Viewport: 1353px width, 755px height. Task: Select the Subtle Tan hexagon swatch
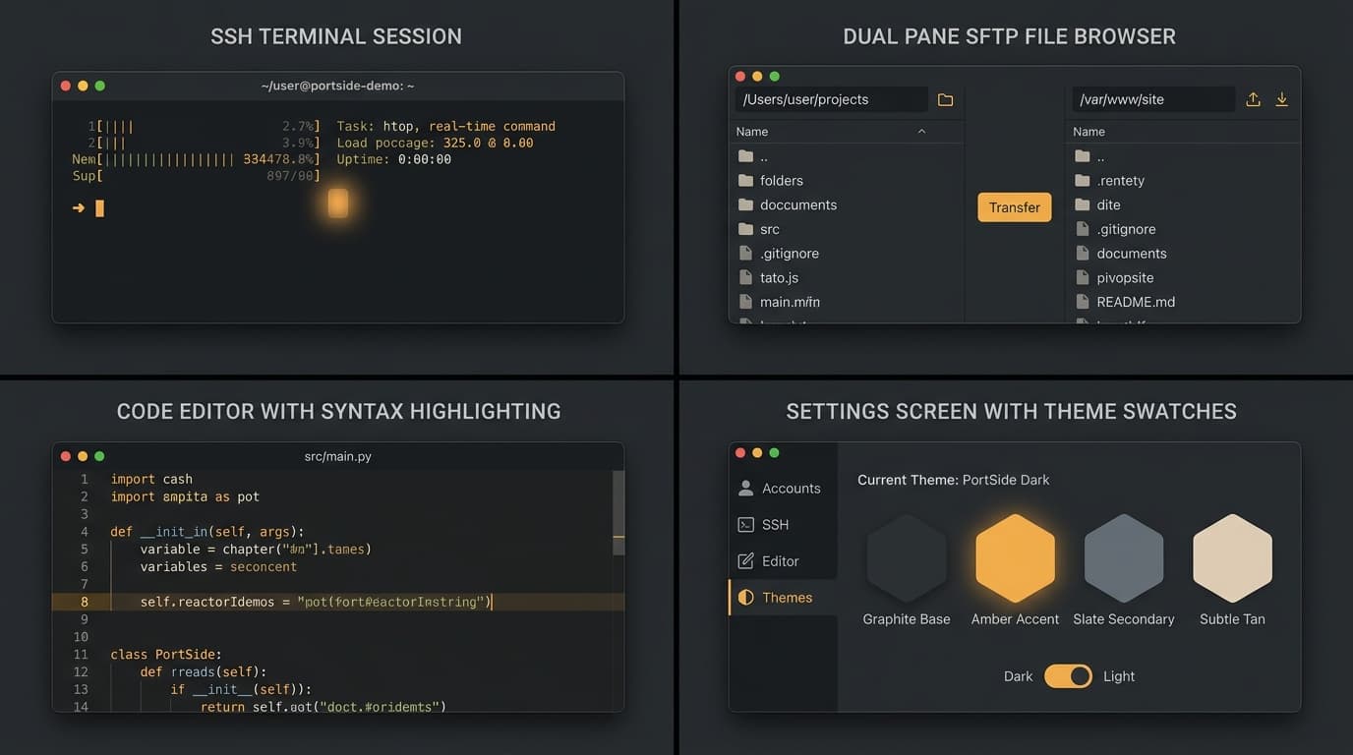click(1232, 558)
